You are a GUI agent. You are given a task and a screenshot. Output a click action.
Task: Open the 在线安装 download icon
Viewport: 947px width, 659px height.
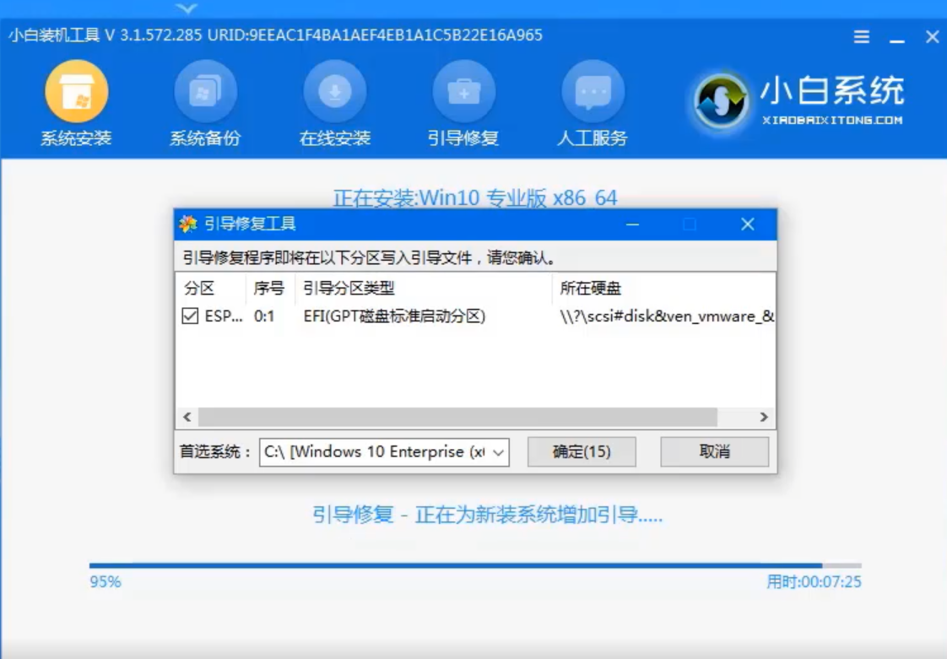(x=334, y=92)
